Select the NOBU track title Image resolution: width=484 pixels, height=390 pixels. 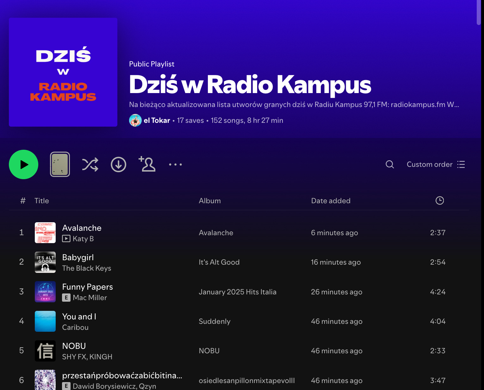(x=74, y=346)
